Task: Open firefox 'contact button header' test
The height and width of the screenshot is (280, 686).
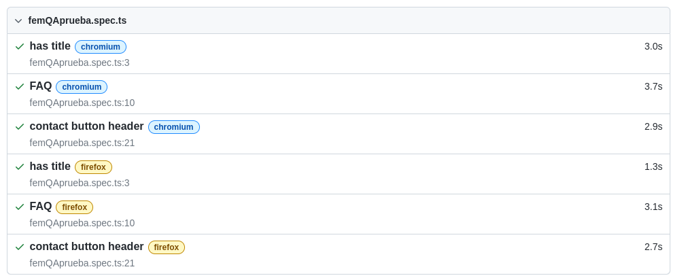Action: tap(86, 246)
